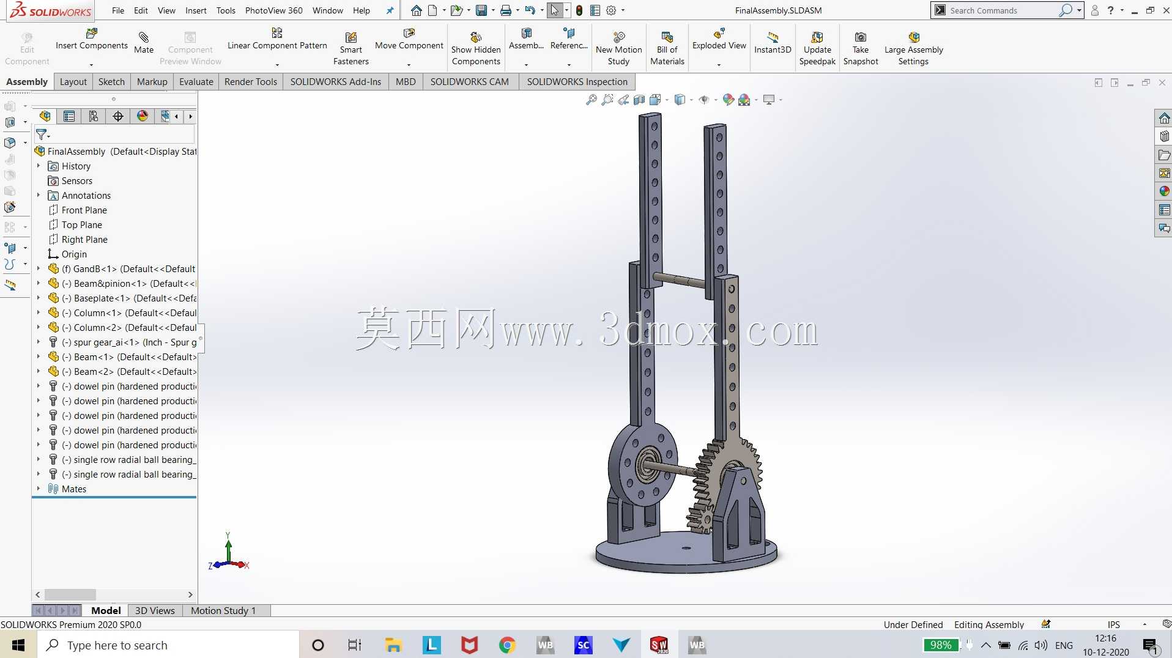The image size is (1172, 658).
Task: Click the Section View icon
Action: (x=639, y=100)
